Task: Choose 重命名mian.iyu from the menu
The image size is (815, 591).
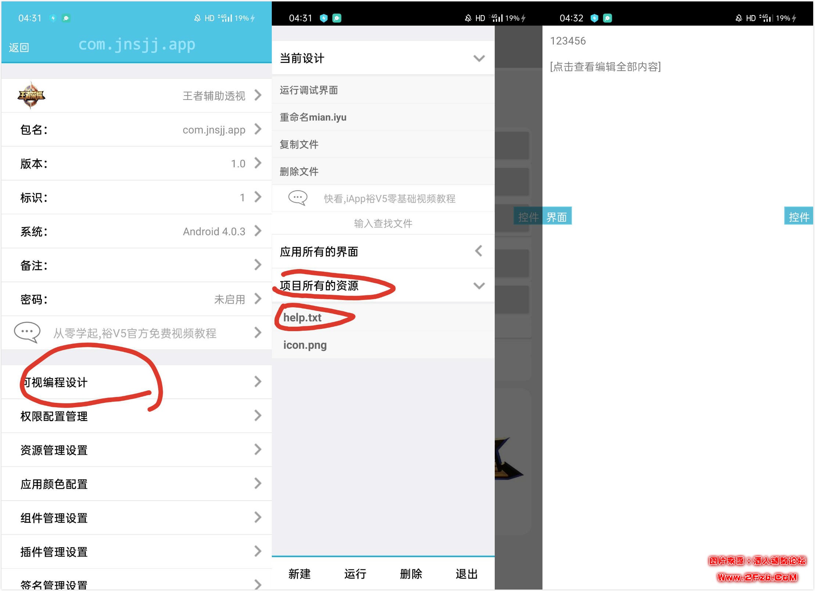Action: click(313, 117)
